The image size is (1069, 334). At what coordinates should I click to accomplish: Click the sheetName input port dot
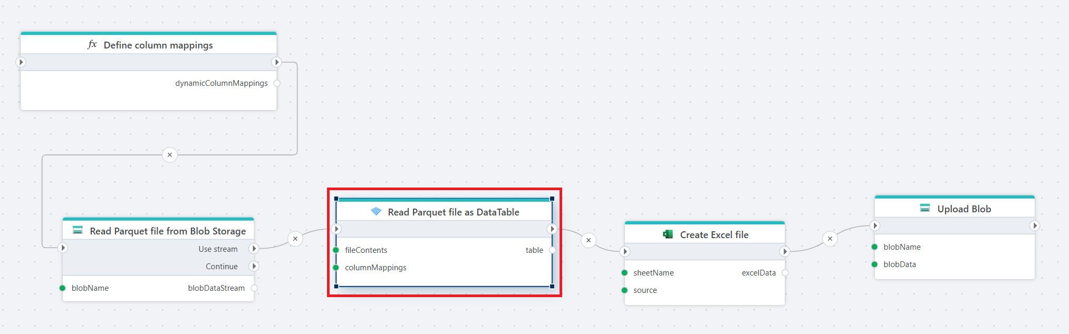[624, 273]
